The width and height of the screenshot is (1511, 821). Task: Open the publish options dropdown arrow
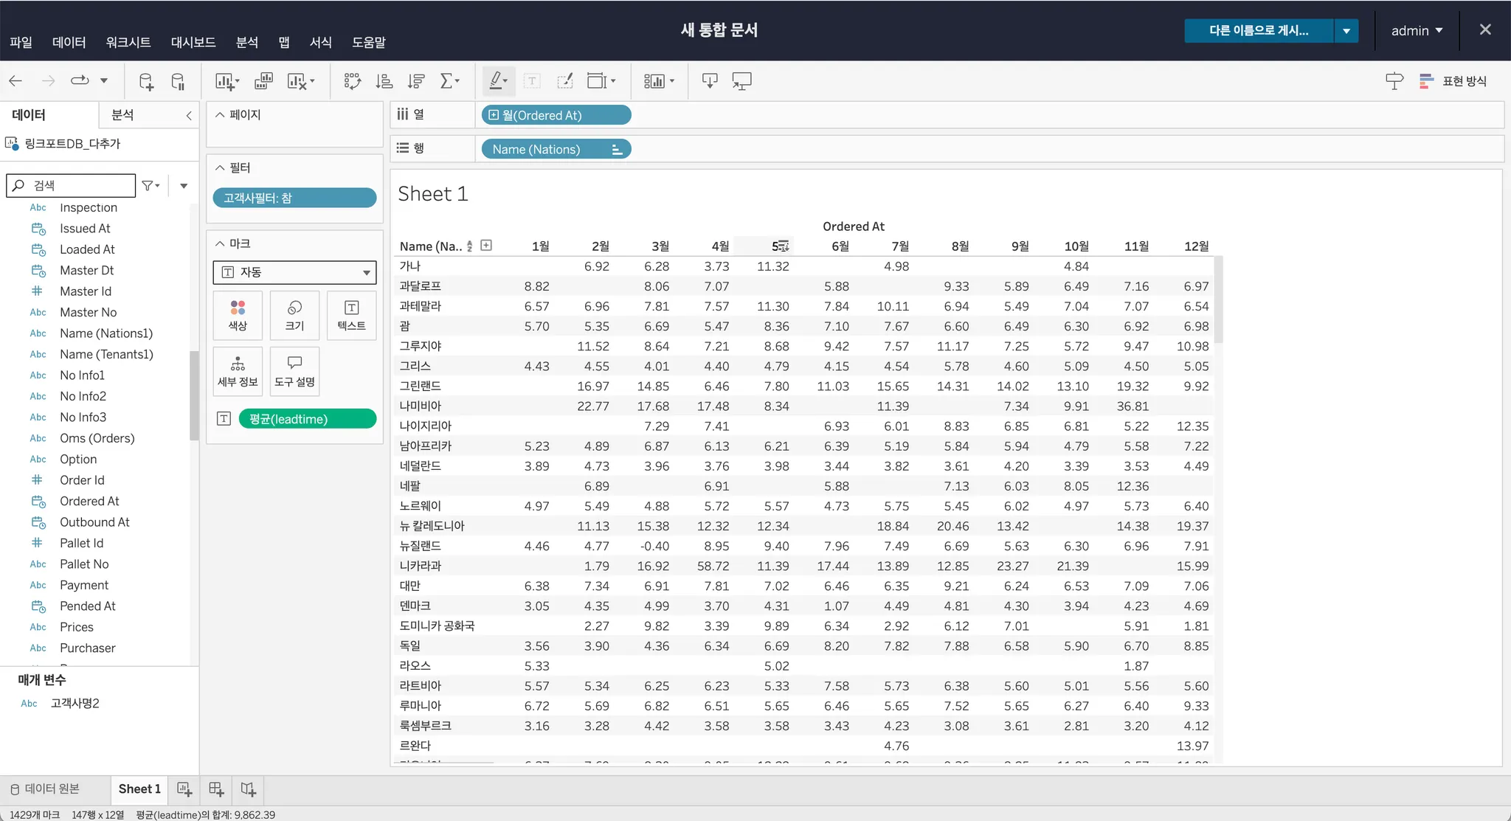[x=1346, y=31]
